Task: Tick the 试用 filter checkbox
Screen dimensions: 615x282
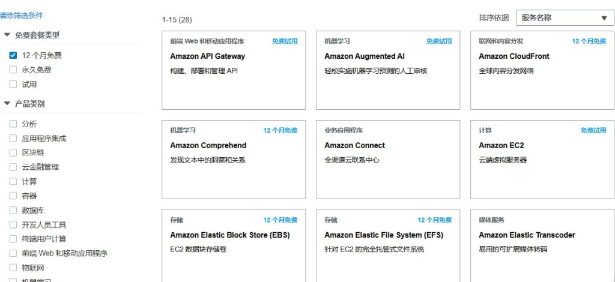Action: click(x=13, y=84)
